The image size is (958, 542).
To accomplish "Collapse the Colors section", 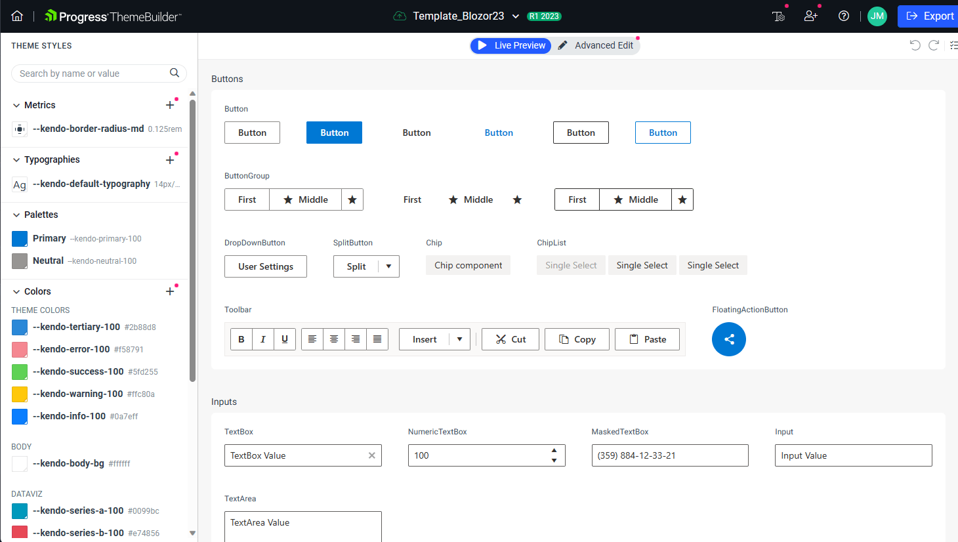I will [16, 291].
